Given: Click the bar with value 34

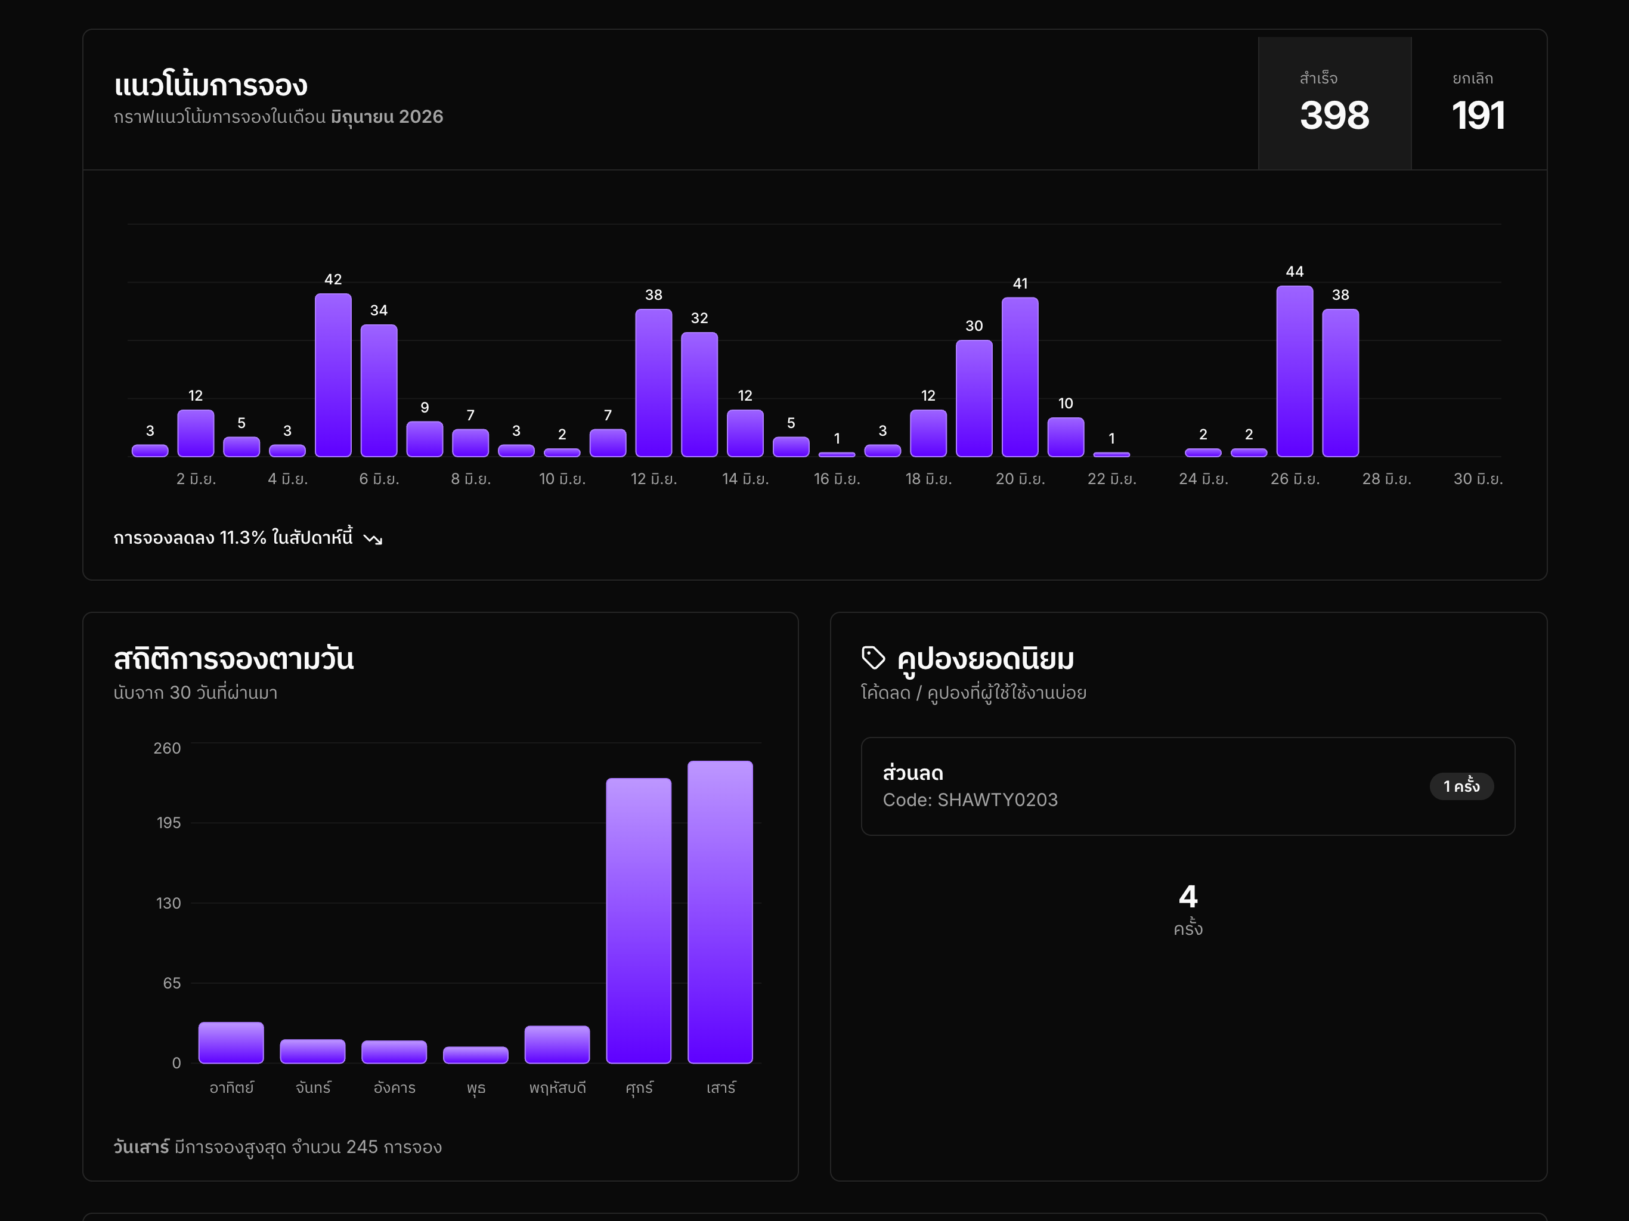Looking at the screenshot, I should pyautogui.click(x=379, y=391).
